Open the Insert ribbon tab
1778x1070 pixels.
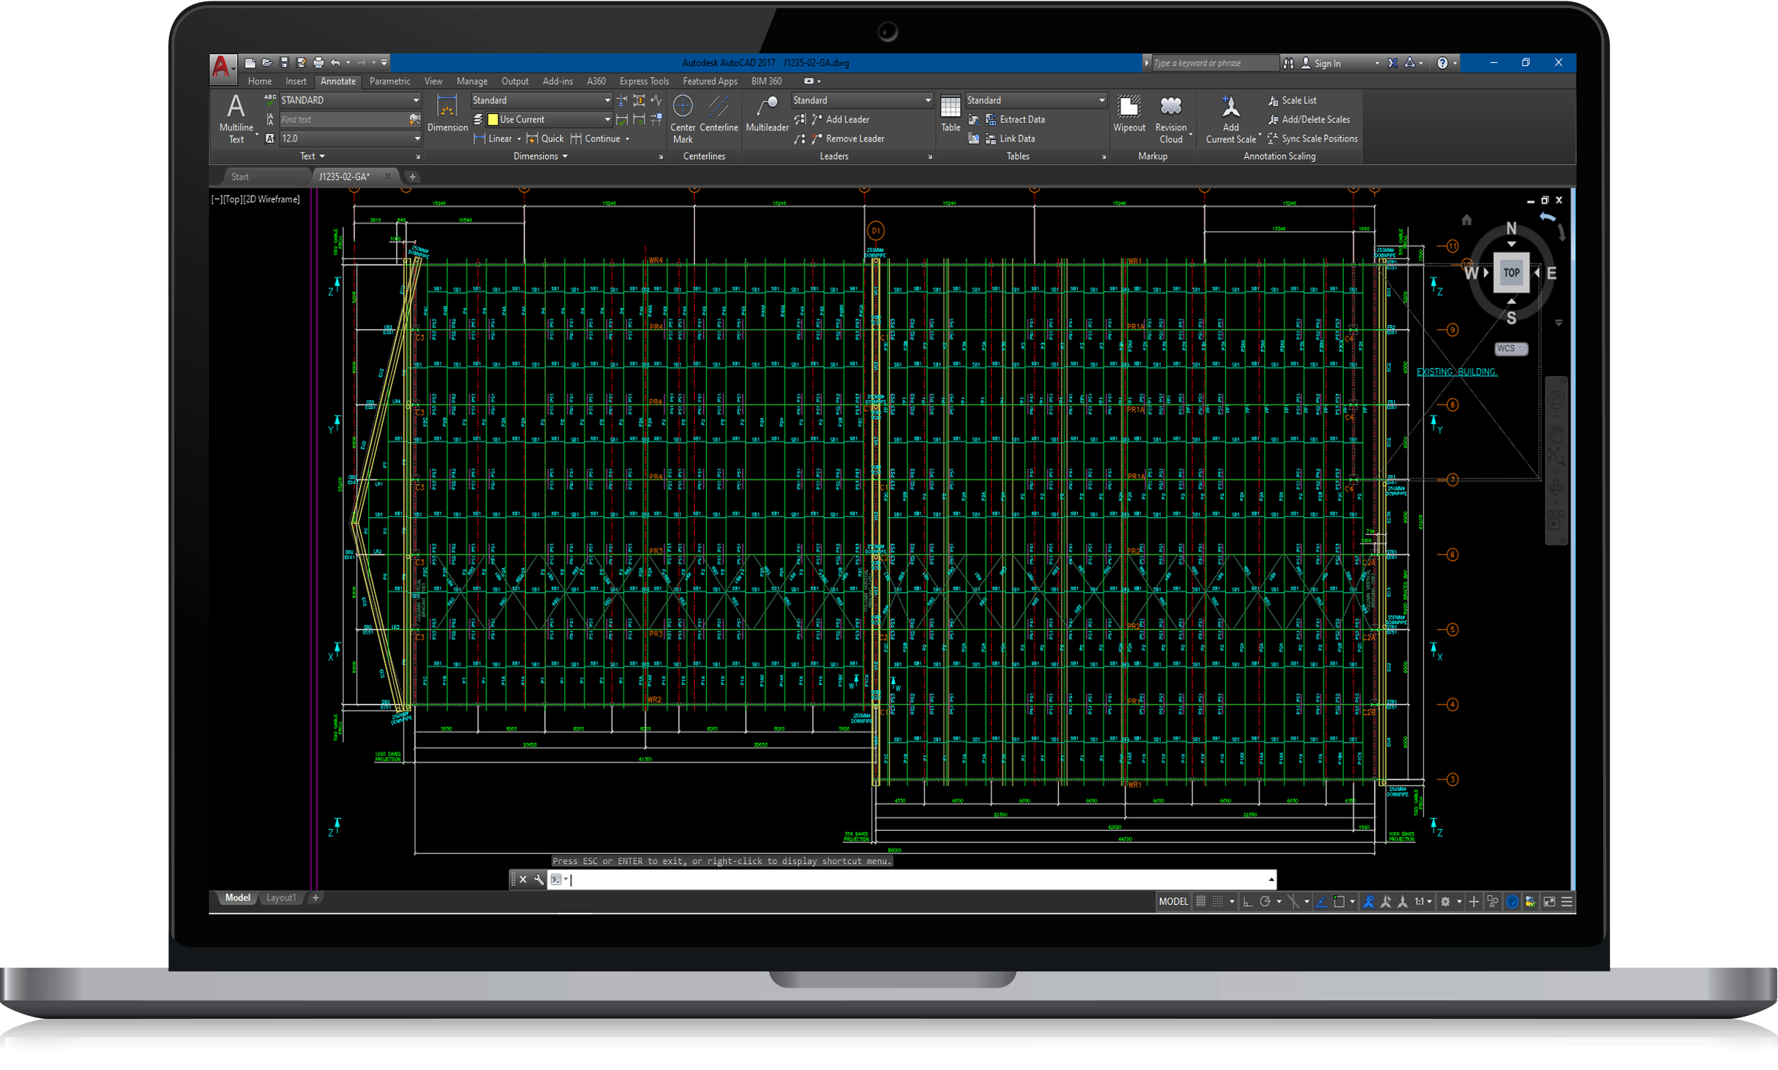[296, 82]
